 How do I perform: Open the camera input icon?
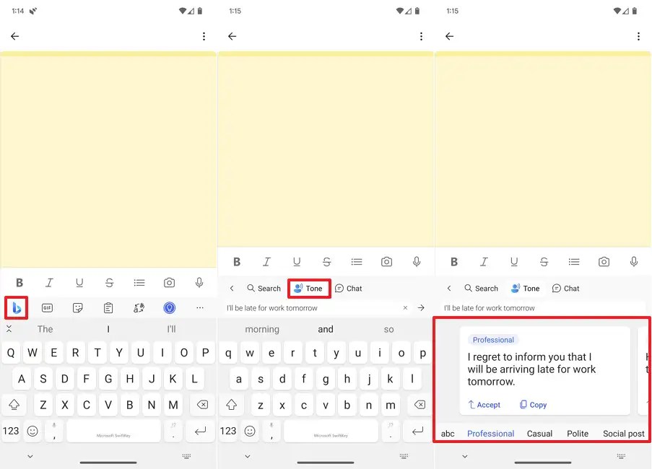[x=169, y=282]
